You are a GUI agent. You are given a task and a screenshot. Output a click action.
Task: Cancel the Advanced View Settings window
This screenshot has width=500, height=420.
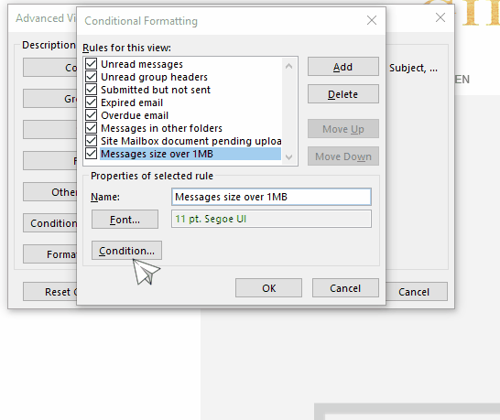point(416,292)
